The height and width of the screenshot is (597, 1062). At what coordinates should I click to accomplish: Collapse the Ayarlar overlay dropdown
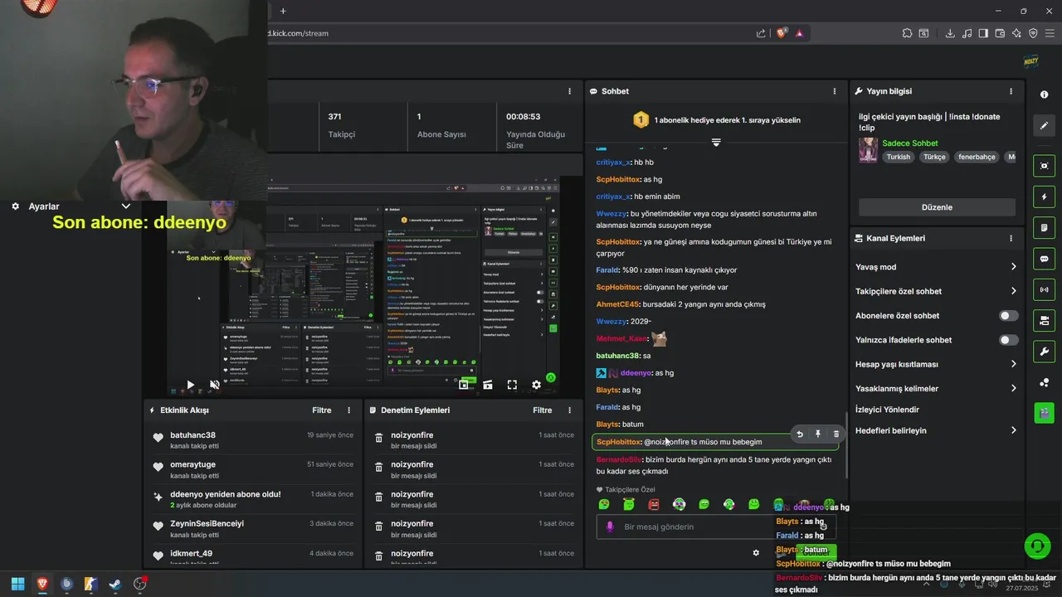126,206
